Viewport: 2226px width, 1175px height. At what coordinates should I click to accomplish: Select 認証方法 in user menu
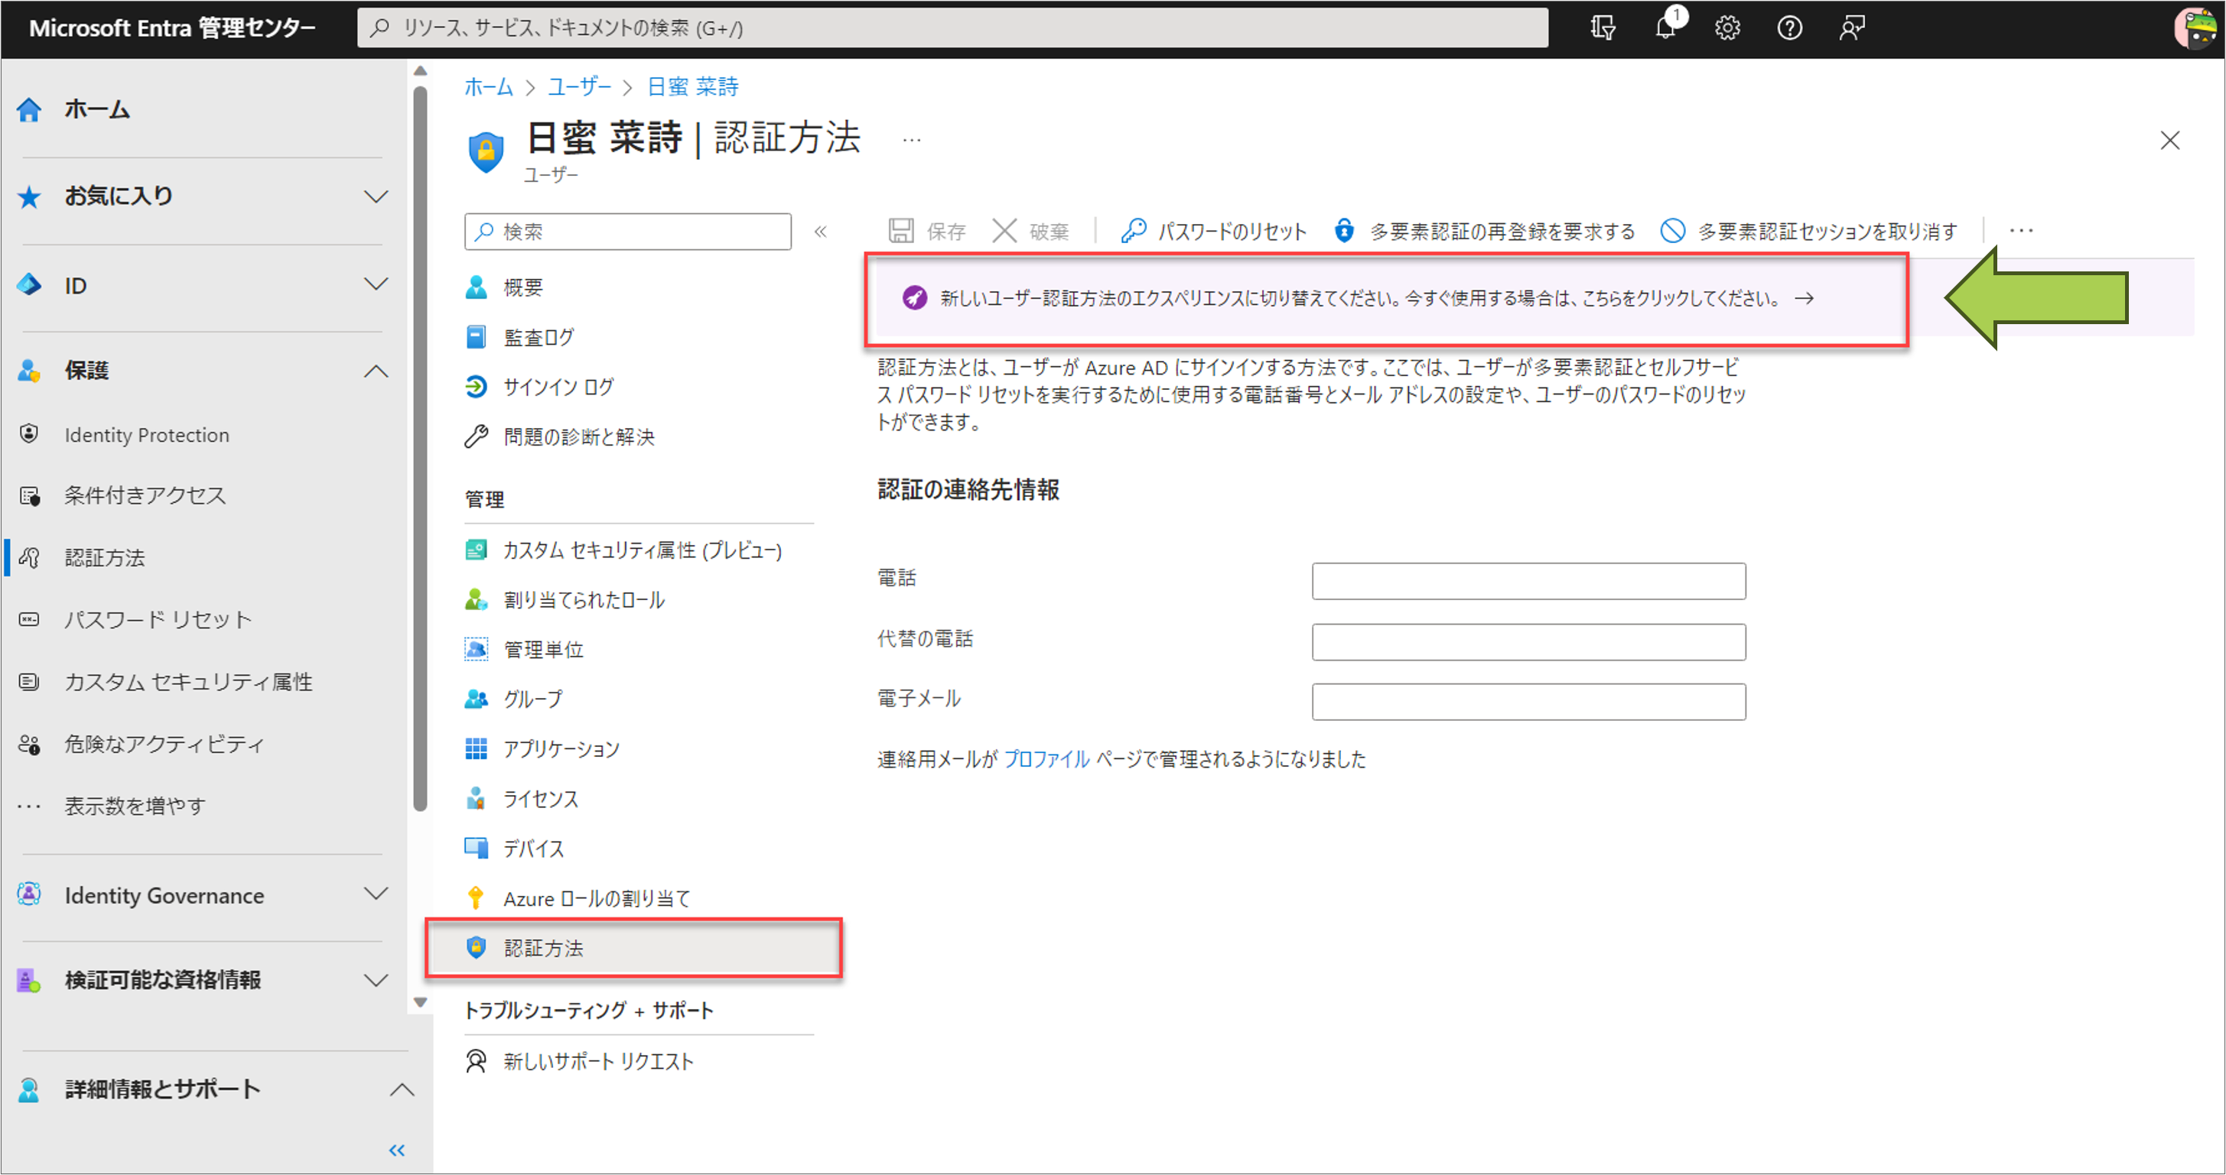click(634, 948)
